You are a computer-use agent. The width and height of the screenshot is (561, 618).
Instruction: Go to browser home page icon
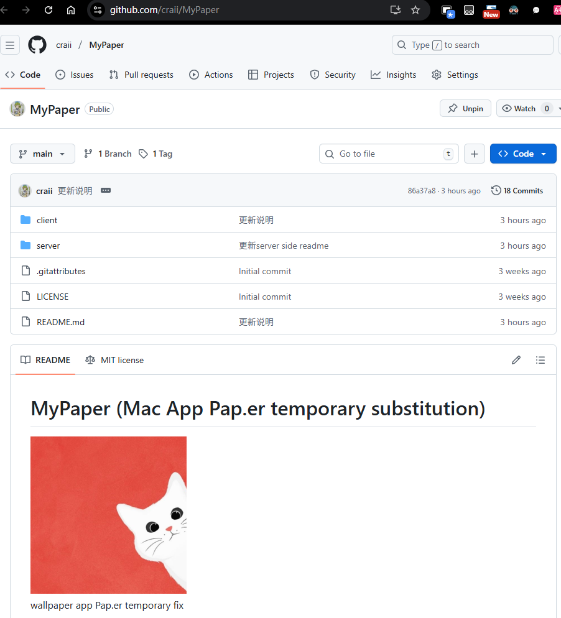point(71,10)
